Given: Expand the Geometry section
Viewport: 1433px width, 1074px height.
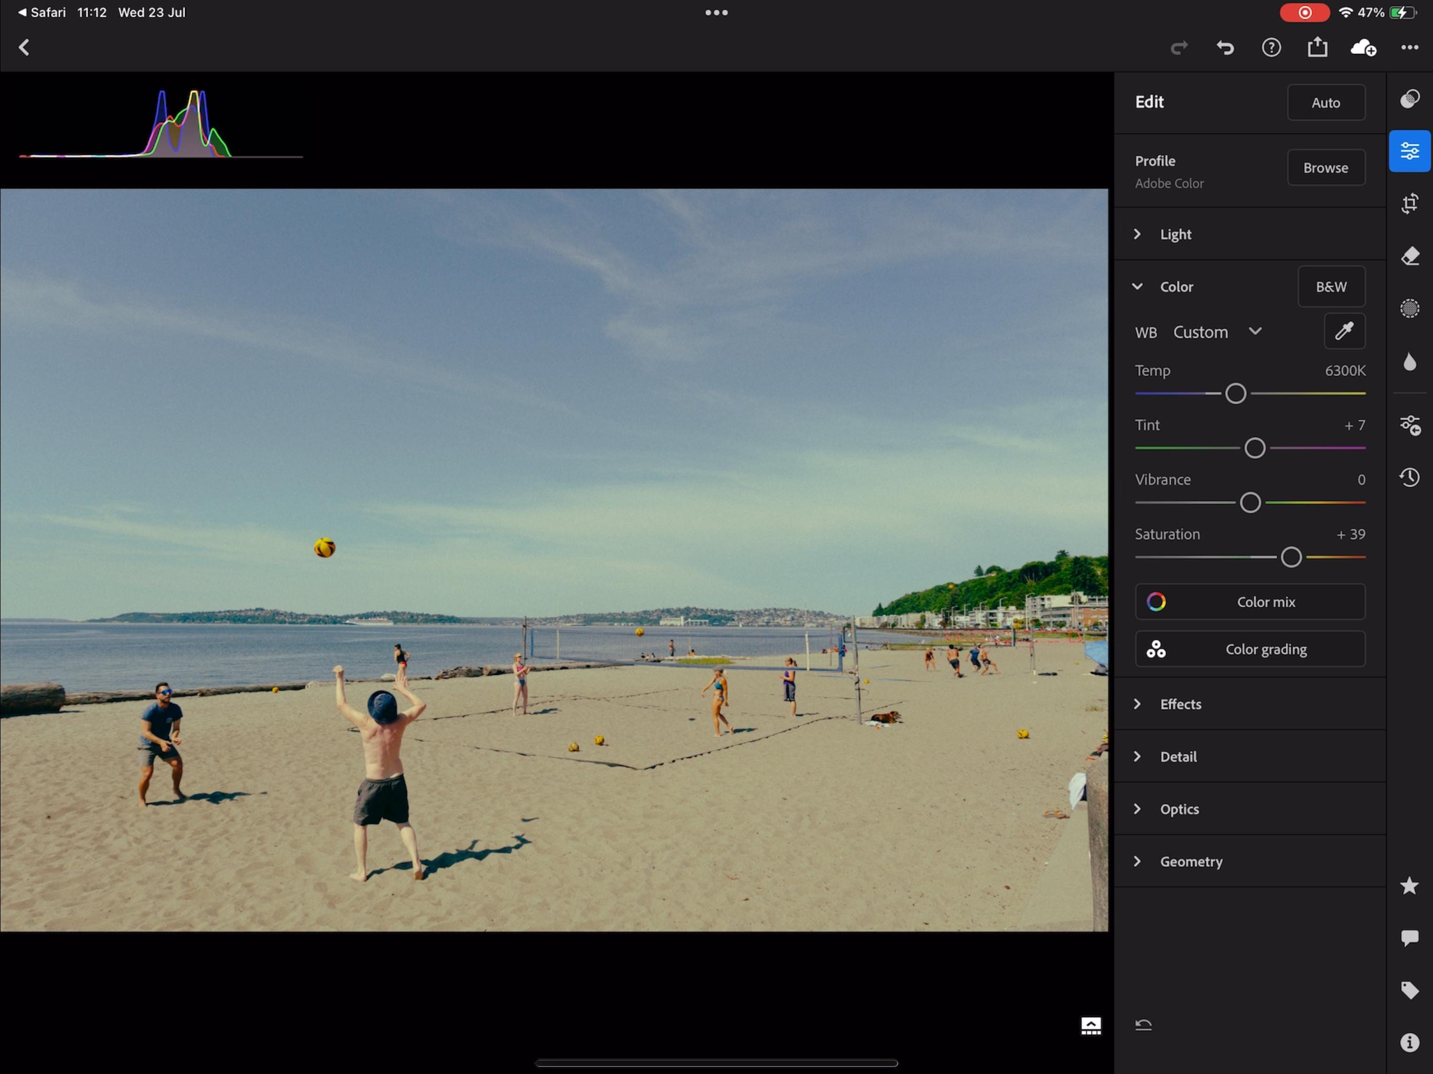Looking at the screenshot, I should [x=1249, y=861].
